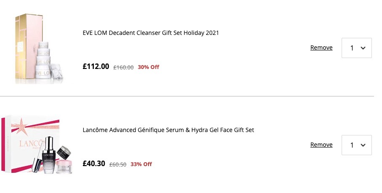Click the crossed-out £60.50 original price
Image resolution: width=382 pixels, height=193 pixels.
coord(118,164)
